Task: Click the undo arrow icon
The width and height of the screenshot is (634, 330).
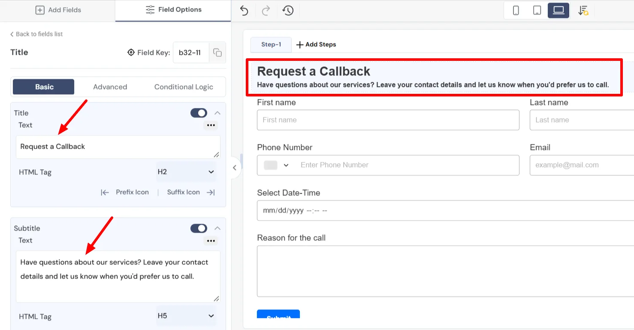Action: (x=244, y=10)
